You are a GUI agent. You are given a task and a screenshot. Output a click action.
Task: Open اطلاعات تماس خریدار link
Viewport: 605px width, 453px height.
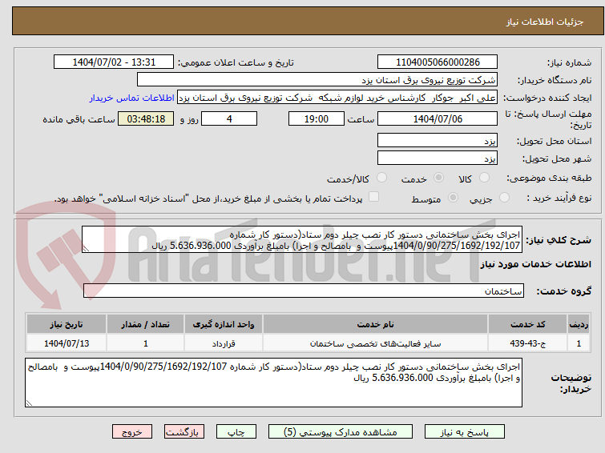[132, 98]
